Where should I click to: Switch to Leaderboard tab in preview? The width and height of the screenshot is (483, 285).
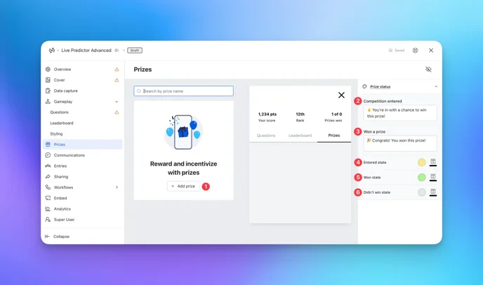pos(300,135)
